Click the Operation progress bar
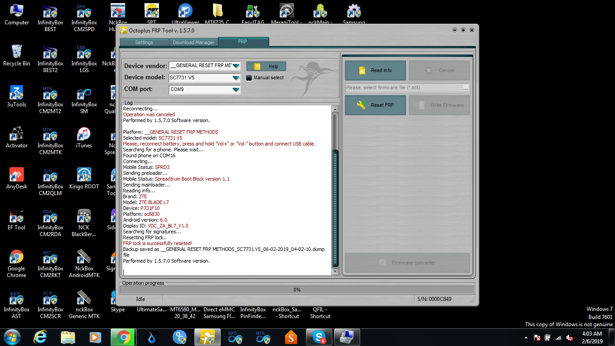The width and height of the screenshot is (615, 346). click(297, 290)
